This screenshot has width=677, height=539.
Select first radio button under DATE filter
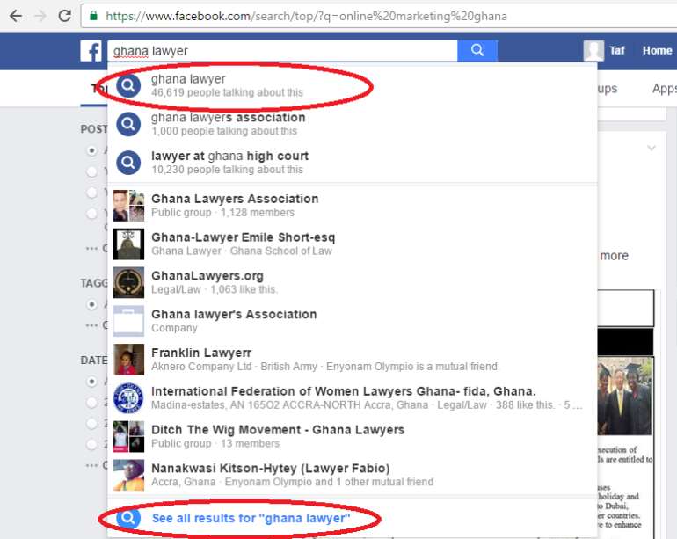[91, 382]
